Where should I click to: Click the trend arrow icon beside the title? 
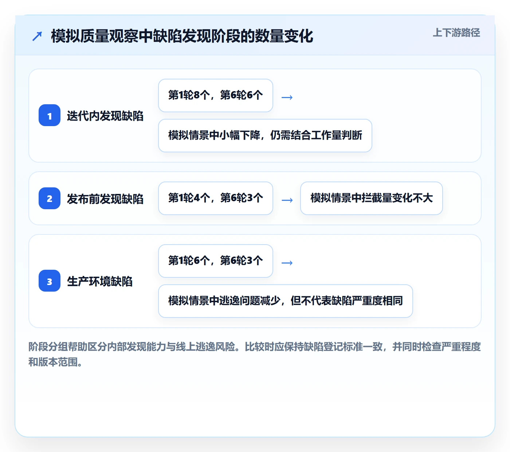37,36
